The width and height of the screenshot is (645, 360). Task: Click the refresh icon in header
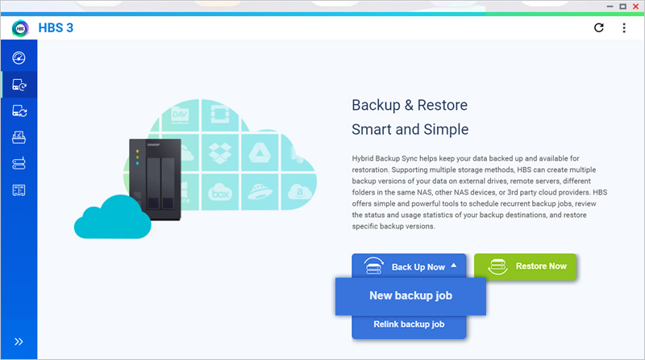coord(599,27)
